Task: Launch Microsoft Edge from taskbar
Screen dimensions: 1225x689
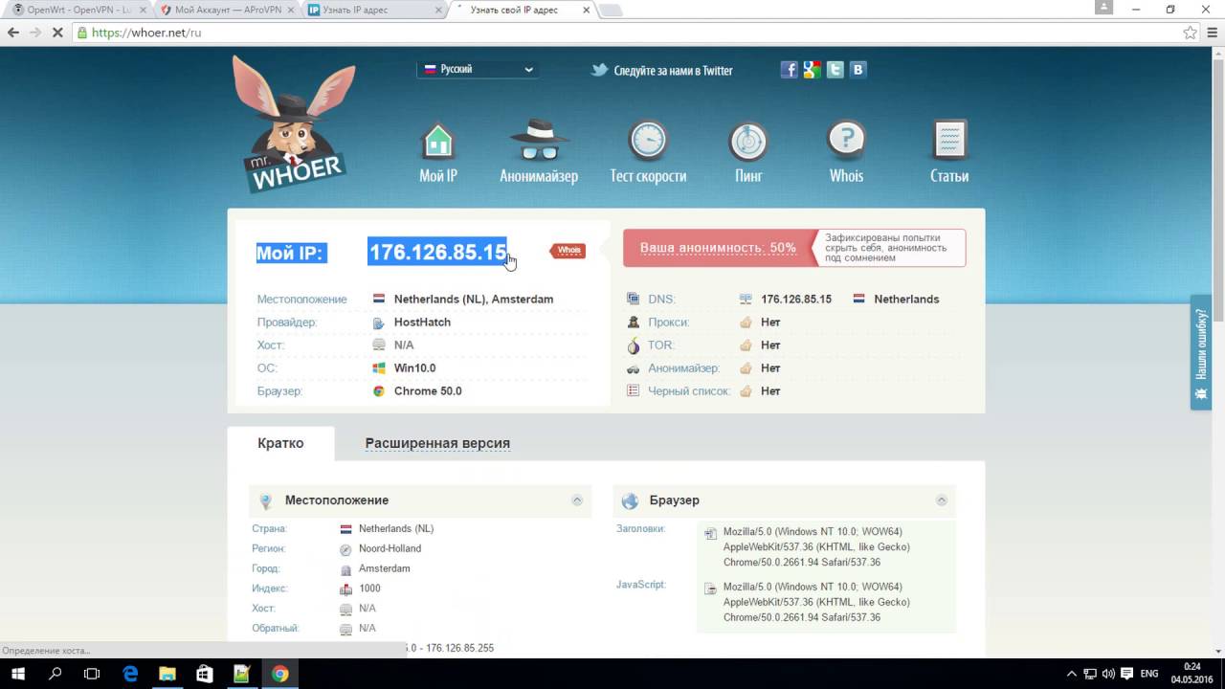Action: click(x=130, y=674)
